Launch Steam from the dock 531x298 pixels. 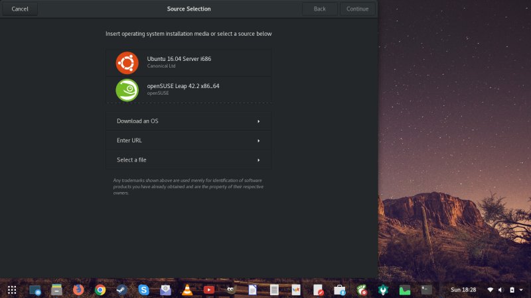(x=121, y=289)
